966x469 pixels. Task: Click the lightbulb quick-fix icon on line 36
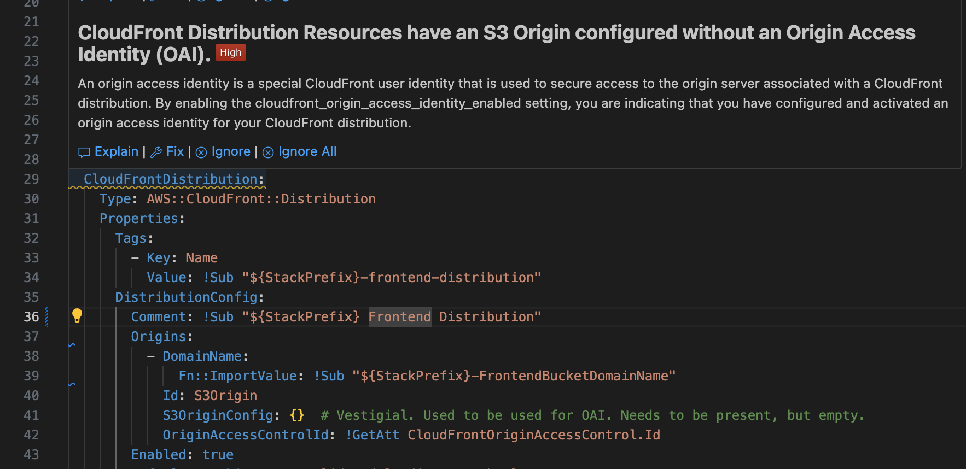click(77, 315)
